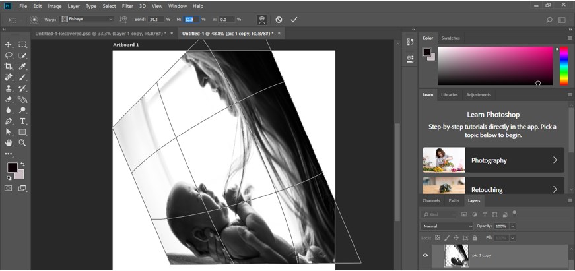Open the search icon in options bar
This screenshot has height=271, width=575.
pos(549,20)
